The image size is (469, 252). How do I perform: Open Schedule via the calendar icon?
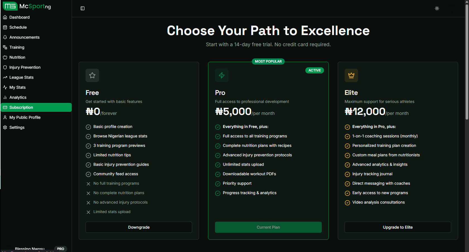5,27
